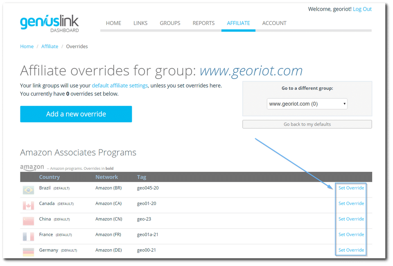Go to the LINKS tab

click(140, 23)
